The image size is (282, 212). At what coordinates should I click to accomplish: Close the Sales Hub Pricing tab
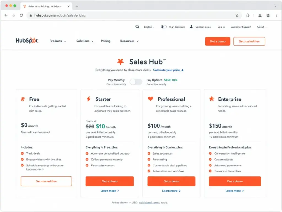point(69,6)
